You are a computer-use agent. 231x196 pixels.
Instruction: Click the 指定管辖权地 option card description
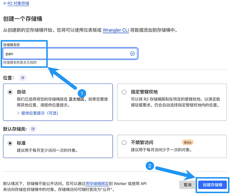point(175,102)
